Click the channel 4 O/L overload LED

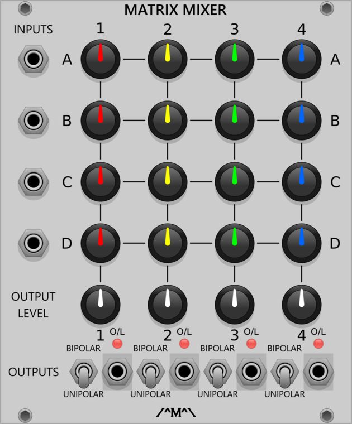(318, 344)
